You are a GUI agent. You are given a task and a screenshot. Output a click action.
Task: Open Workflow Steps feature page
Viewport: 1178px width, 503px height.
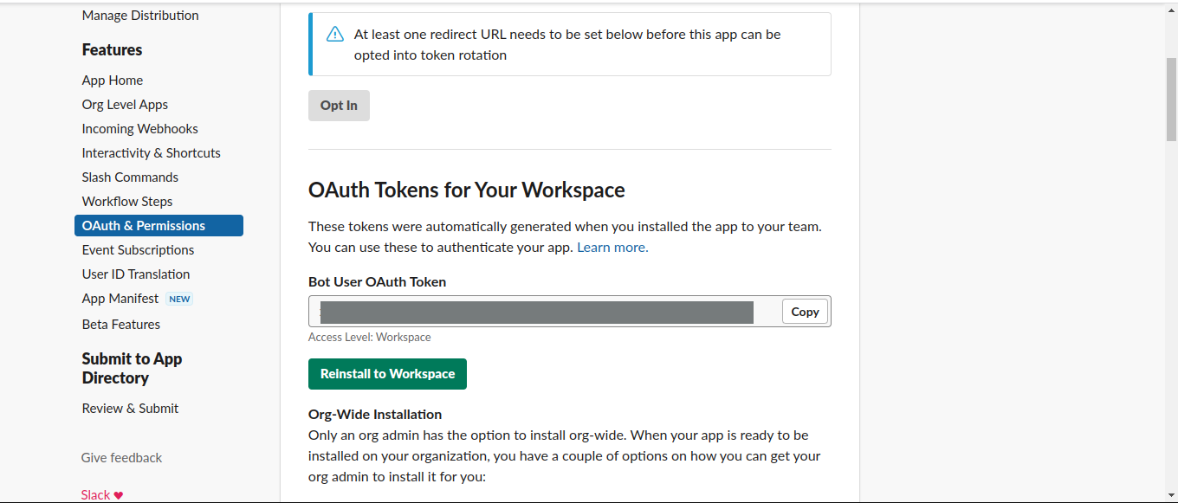[x=127, y=202]
